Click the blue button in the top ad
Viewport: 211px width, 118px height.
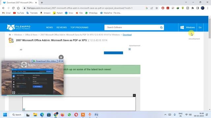113,53
